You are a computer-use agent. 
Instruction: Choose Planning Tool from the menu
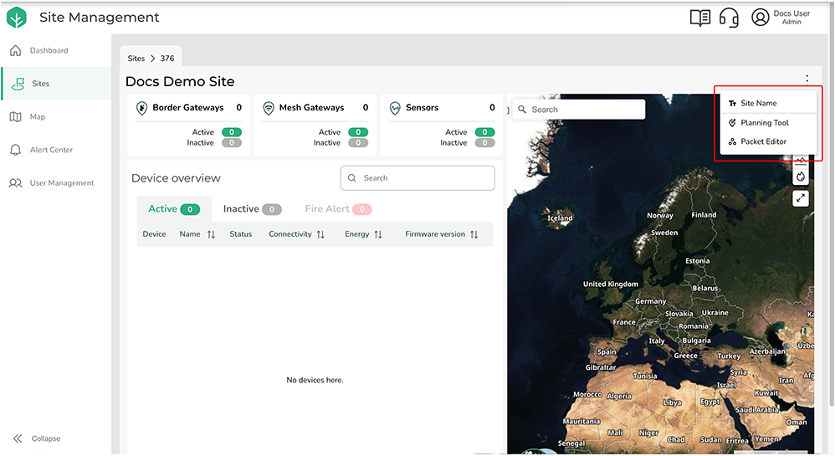(x=764, y=123)
